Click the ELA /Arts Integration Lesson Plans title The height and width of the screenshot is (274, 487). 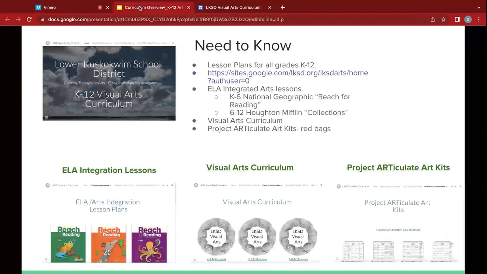pos(108,205)
